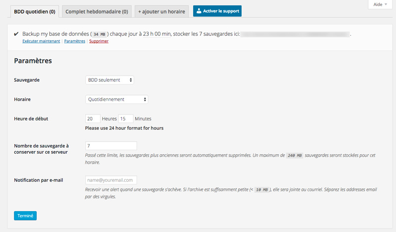Click the 240 MB maximum size badge
This screenshot has height=232, width=396.
(295, 155)
